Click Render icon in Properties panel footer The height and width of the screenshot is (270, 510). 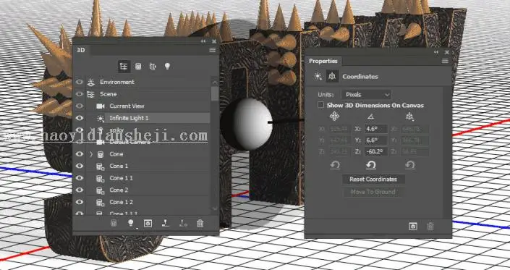coord(413,226)
